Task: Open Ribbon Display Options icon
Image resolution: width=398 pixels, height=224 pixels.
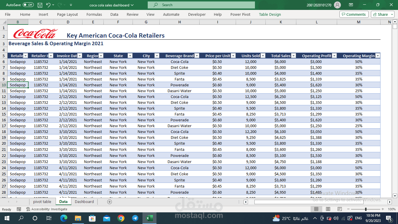Action: click(351, 5)
